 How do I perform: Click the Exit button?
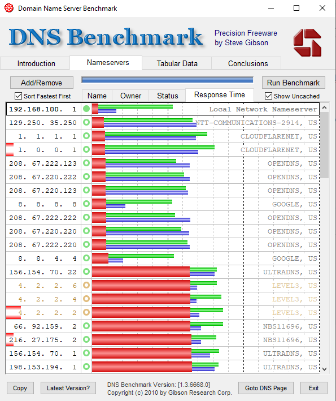313,388
